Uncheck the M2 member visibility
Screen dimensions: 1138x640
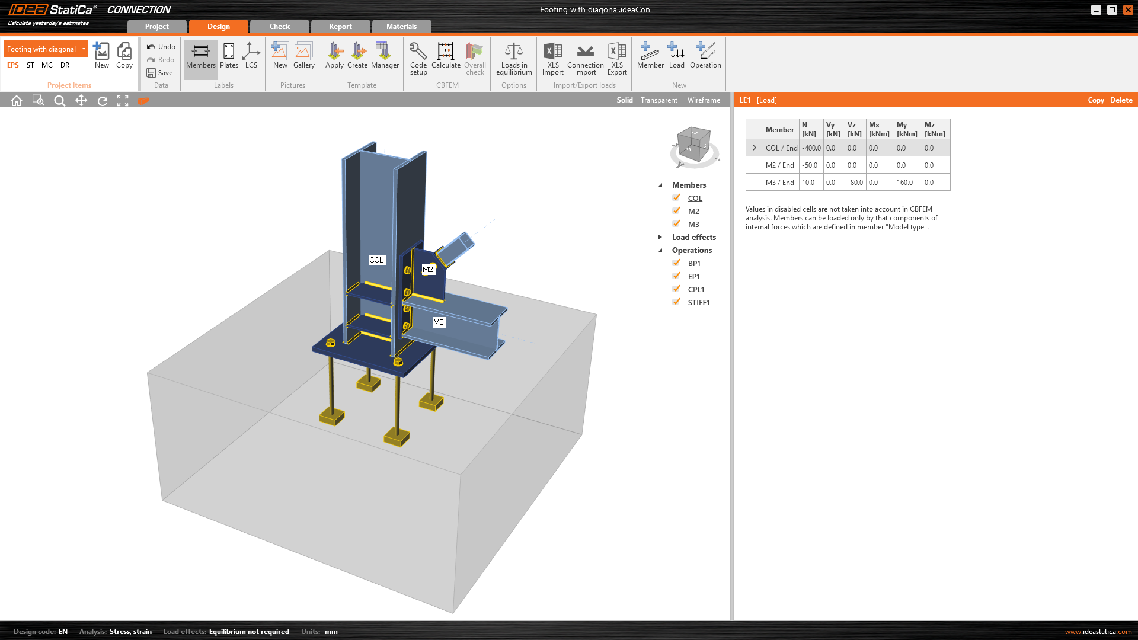[676, 211]
